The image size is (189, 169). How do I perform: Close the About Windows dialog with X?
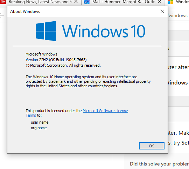[162, 11]
